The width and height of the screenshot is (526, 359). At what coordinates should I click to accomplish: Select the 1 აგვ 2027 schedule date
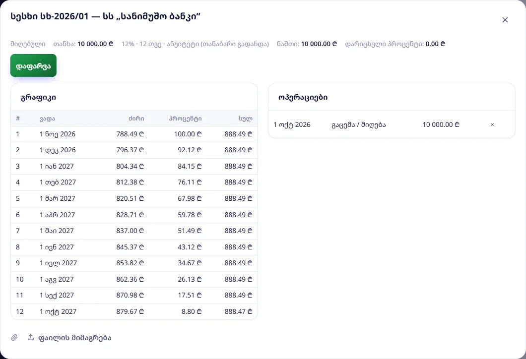pos(57,279)
